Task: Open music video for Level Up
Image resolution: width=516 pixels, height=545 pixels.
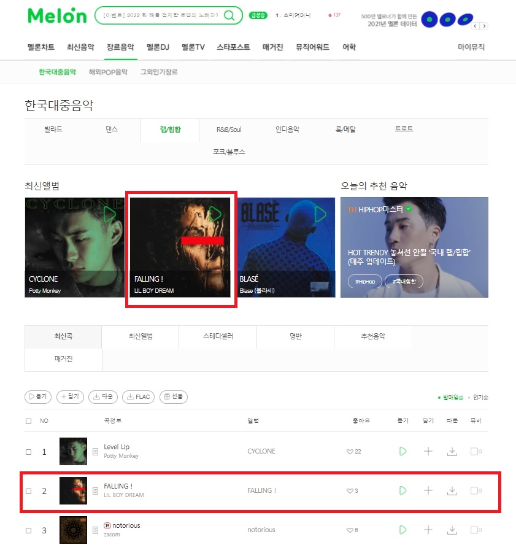Action: tap(476, 451)
